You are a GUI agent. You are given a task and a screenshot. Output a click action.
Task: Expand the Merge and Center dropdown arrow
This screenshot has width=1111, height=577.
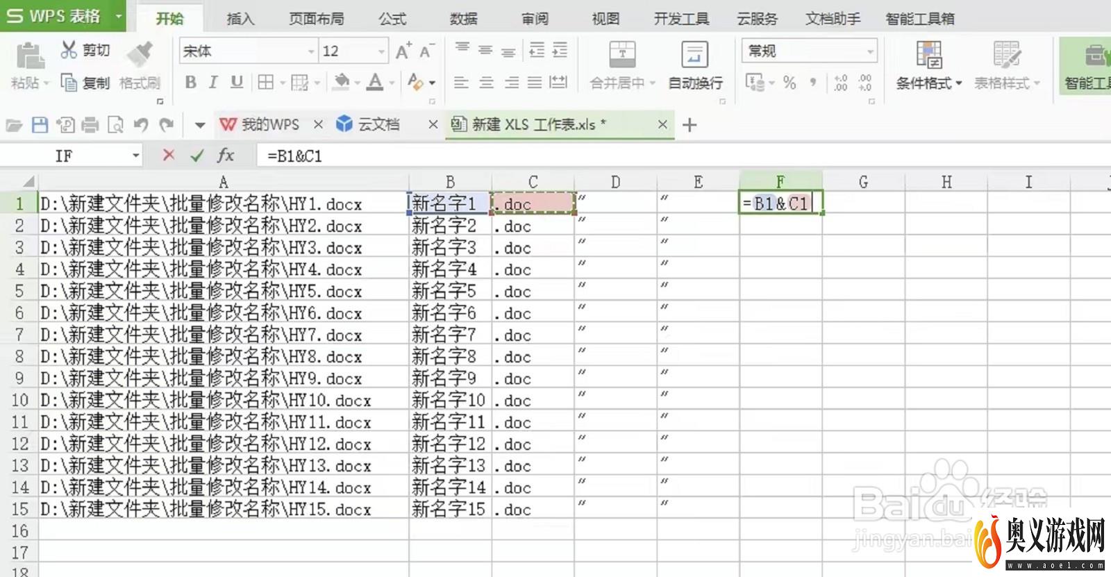click(653, 83)
